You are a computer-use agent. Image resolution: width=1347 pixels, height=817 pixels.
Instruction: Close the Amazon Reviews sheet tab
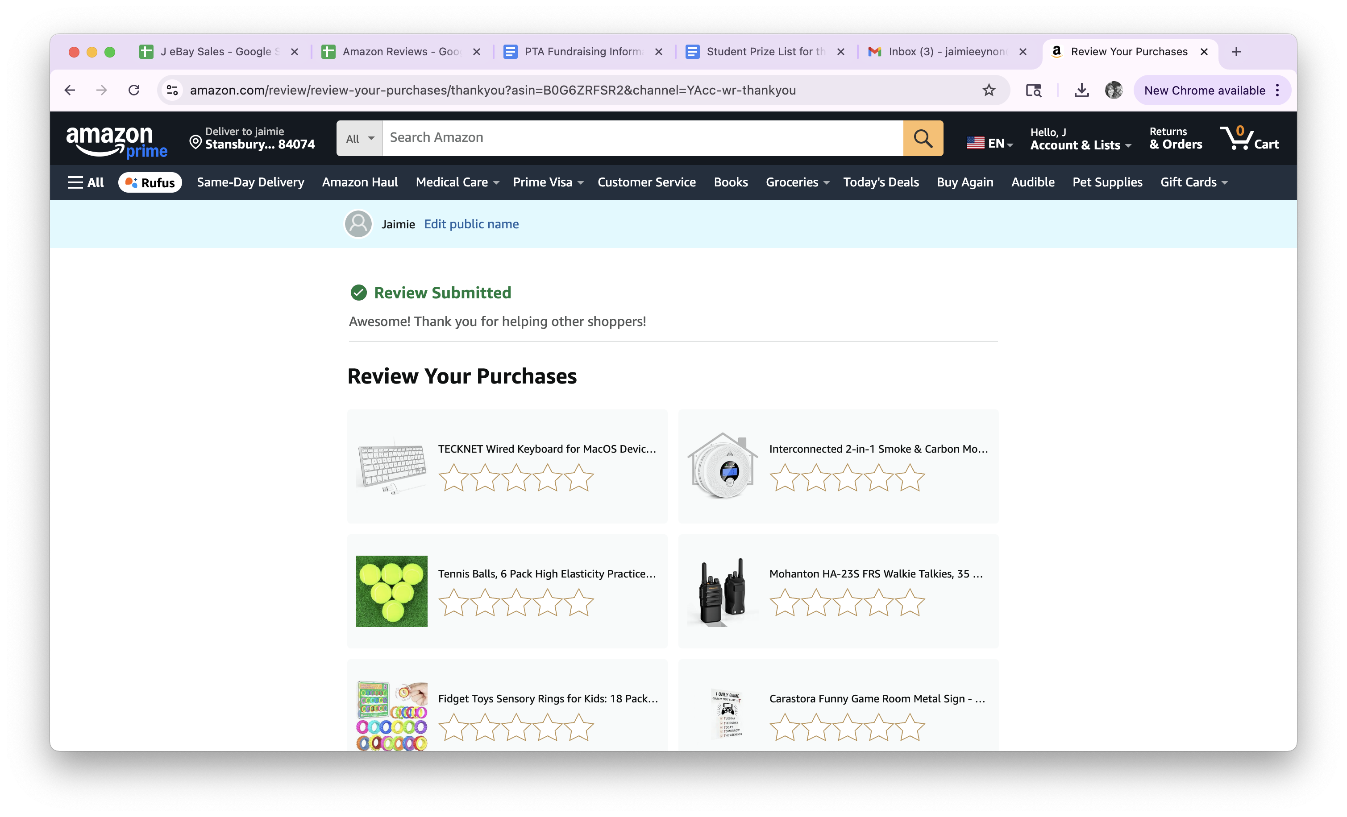tap(477, 52)
